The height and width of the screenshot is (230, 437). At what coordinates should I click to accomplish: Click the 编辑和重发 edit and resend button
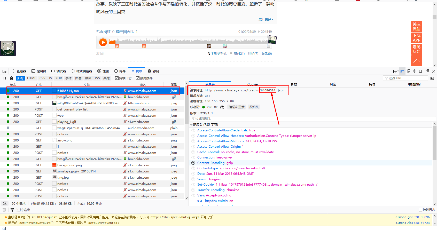(237, 107)
